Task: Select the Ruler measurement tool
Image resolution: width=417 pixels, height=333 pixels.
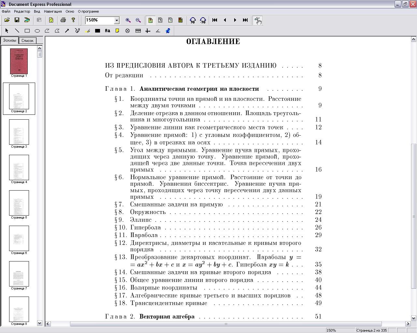Action: click(x=138, y=31)
